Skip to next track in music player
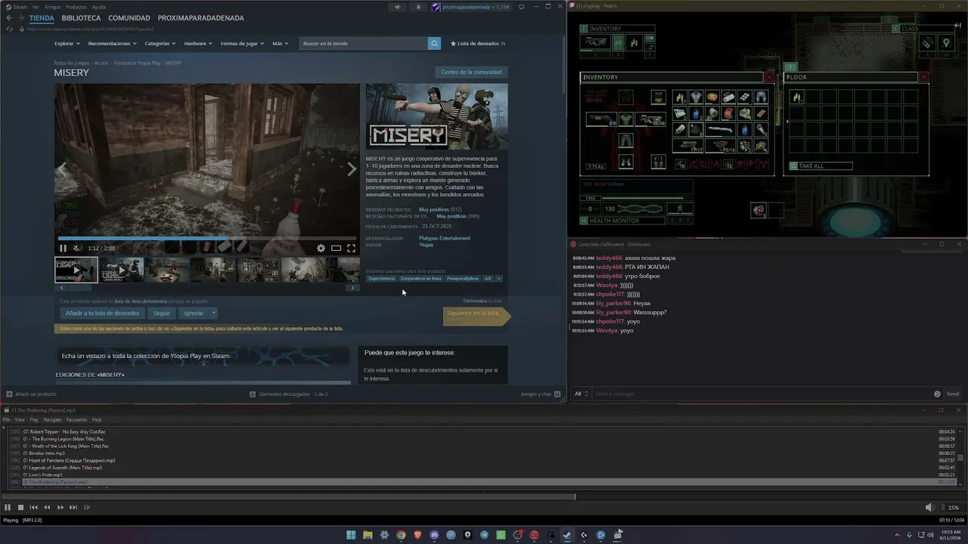 point(73,507)
